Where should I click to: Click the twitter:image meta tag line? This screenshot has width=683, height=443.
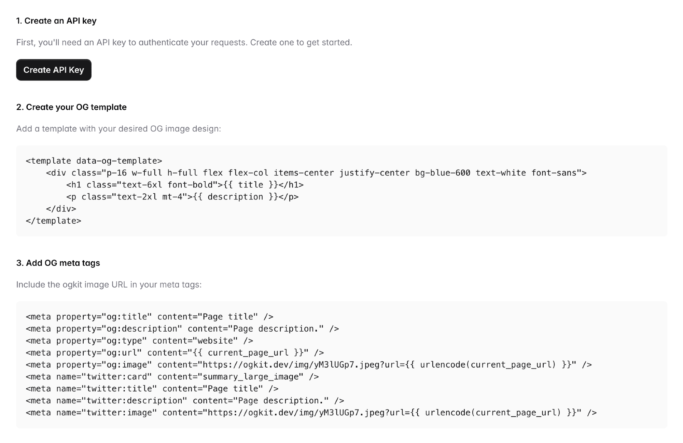click(x=311, y=413)
